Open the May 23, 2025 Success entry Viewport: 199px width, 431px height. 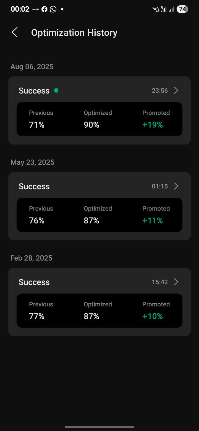click(x=34, y=186)
